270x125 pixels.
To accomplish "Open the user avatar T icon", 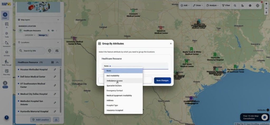I will click(7, 118).
